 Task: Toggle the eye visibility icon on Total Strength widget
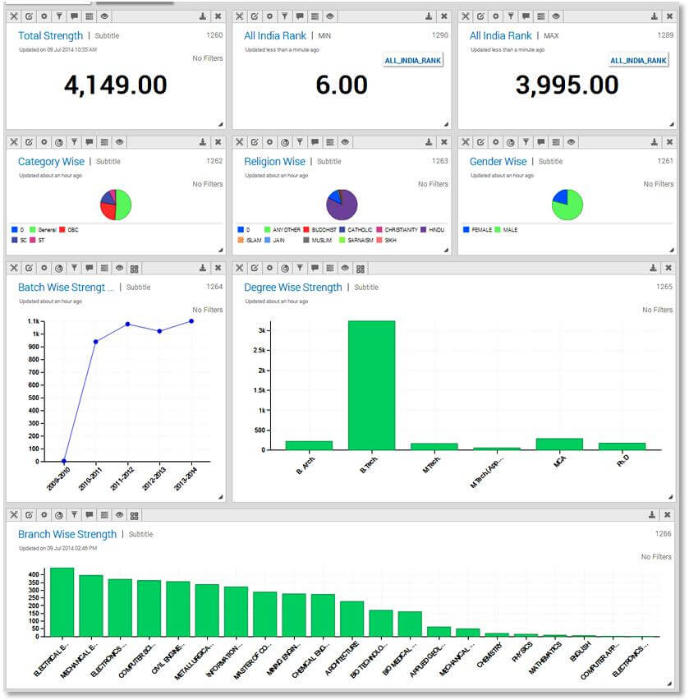coord(104,15)
